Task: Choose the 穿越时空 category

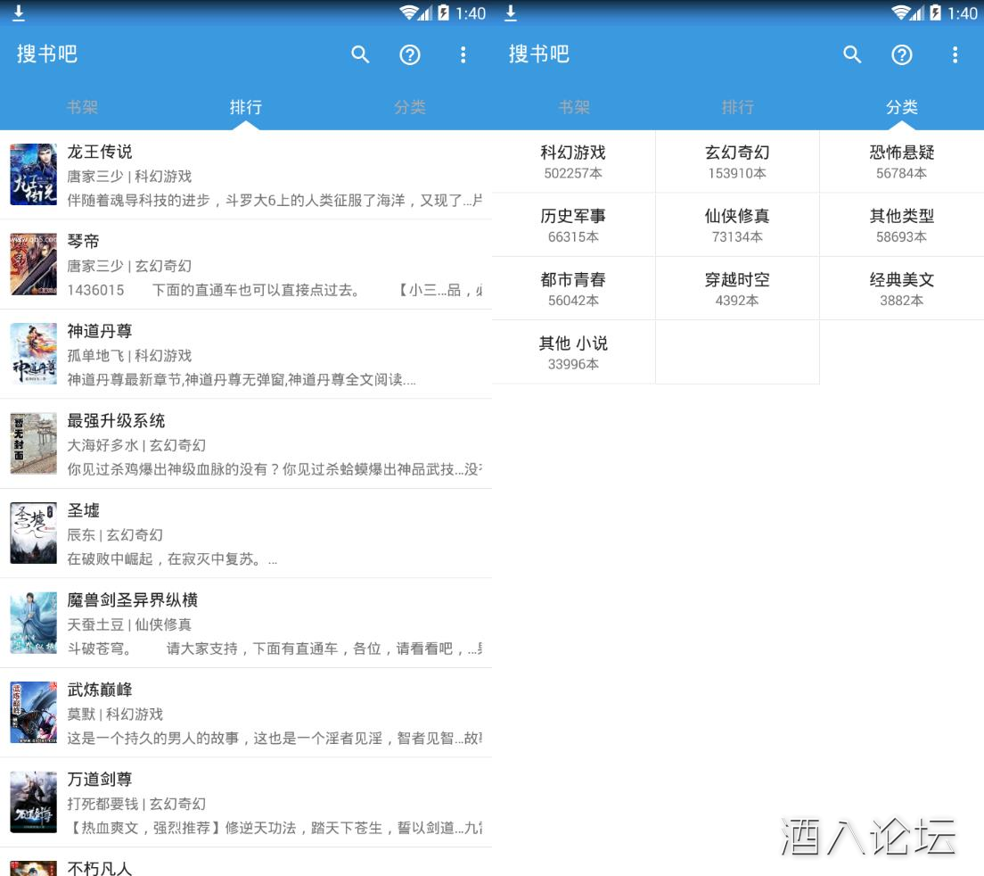Action: (x=737, y=288)
